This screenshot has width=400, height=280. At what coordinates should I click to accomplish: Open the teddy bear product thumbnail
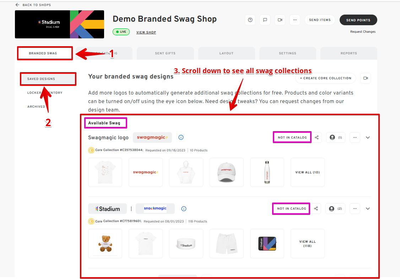click(x=105, y=243)
